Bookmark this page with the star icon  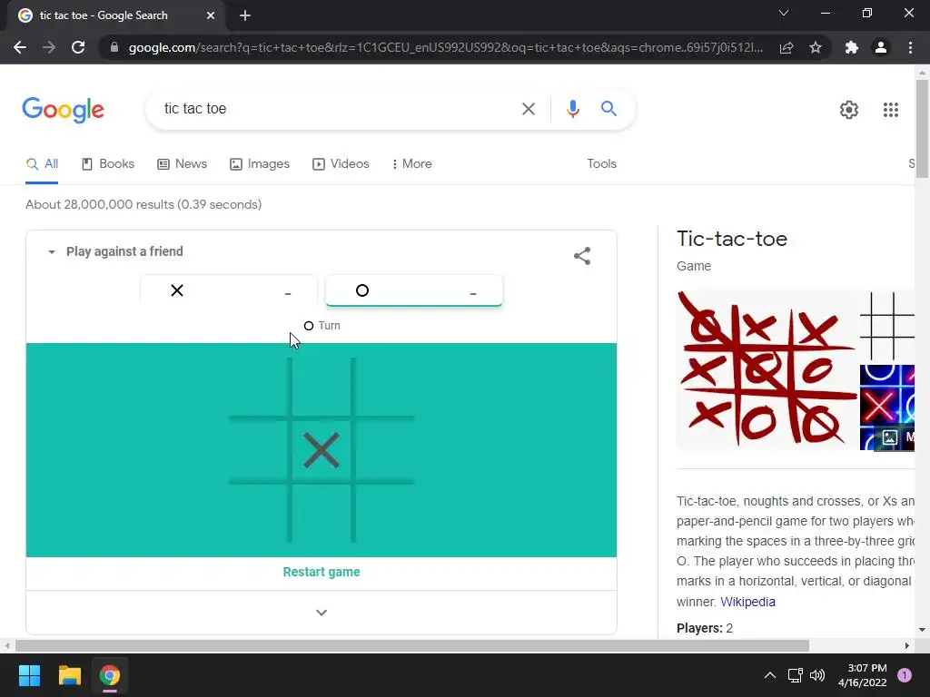coord(816,47)
